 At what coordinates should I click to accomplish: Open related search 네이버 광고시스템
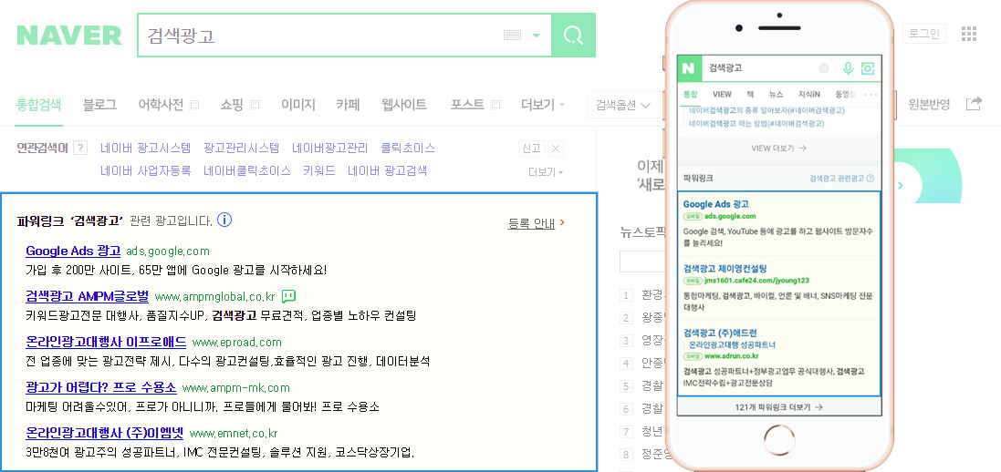(x=146, y=148)
